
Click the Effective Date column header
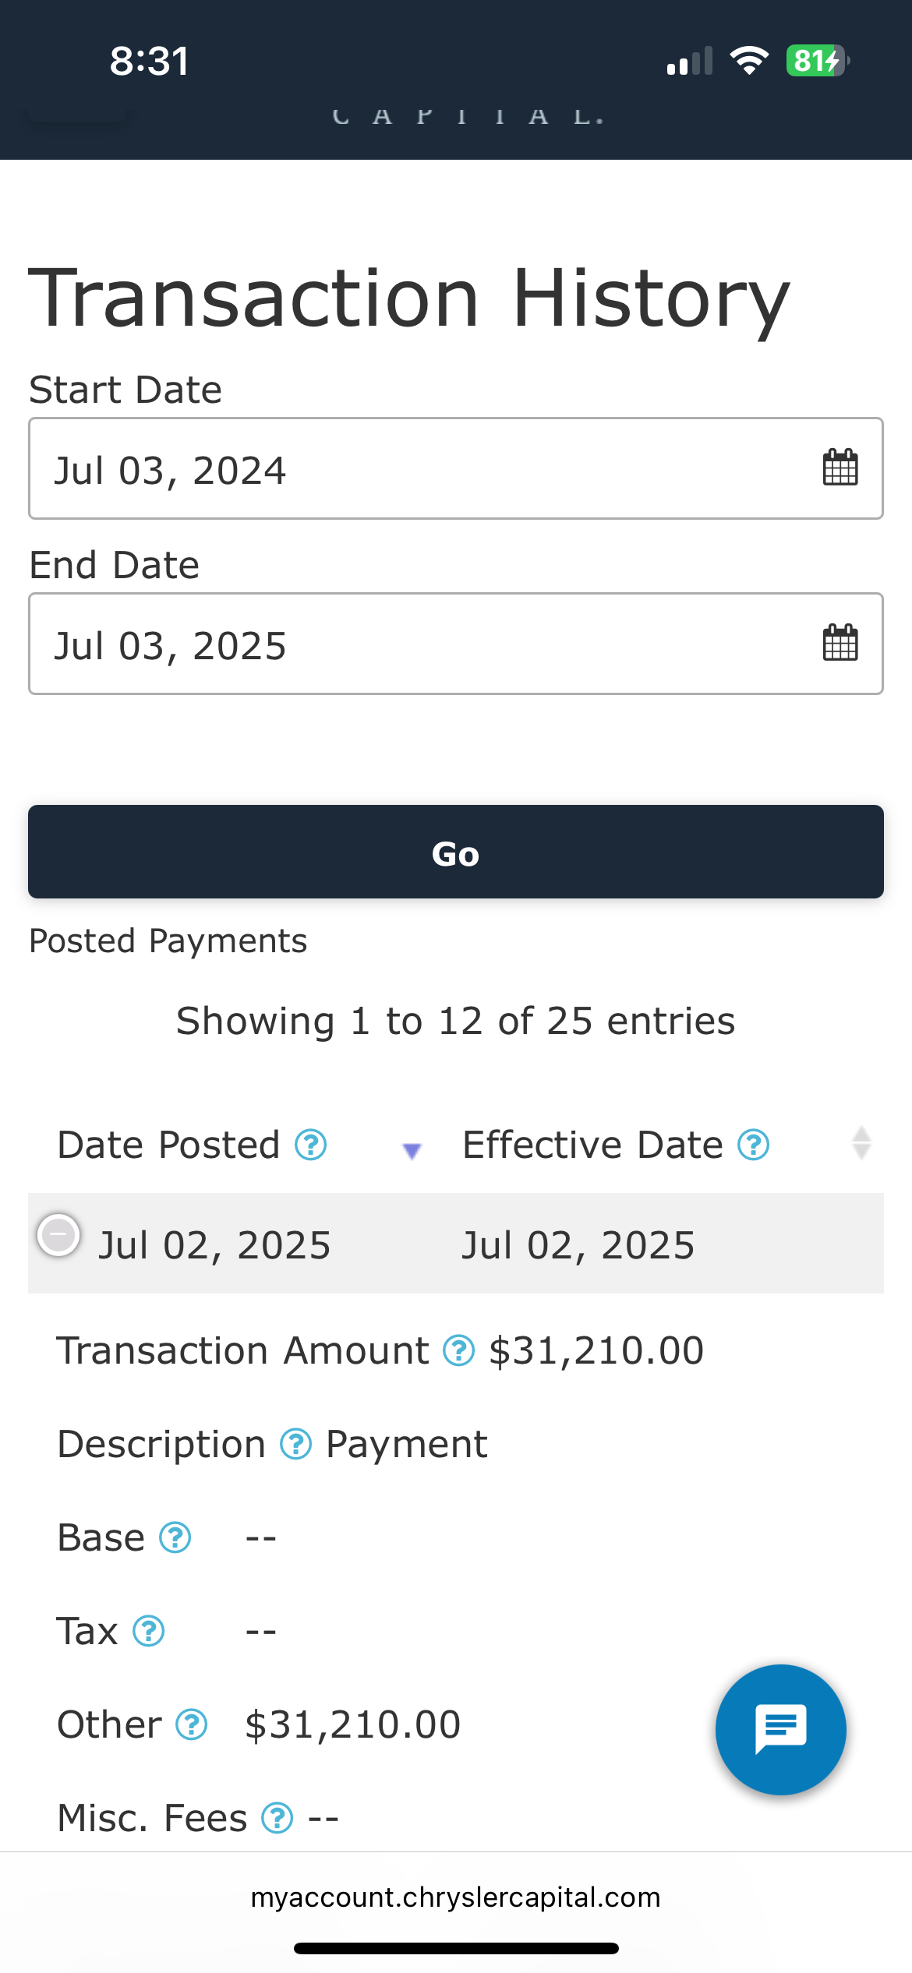point(592,1145)
